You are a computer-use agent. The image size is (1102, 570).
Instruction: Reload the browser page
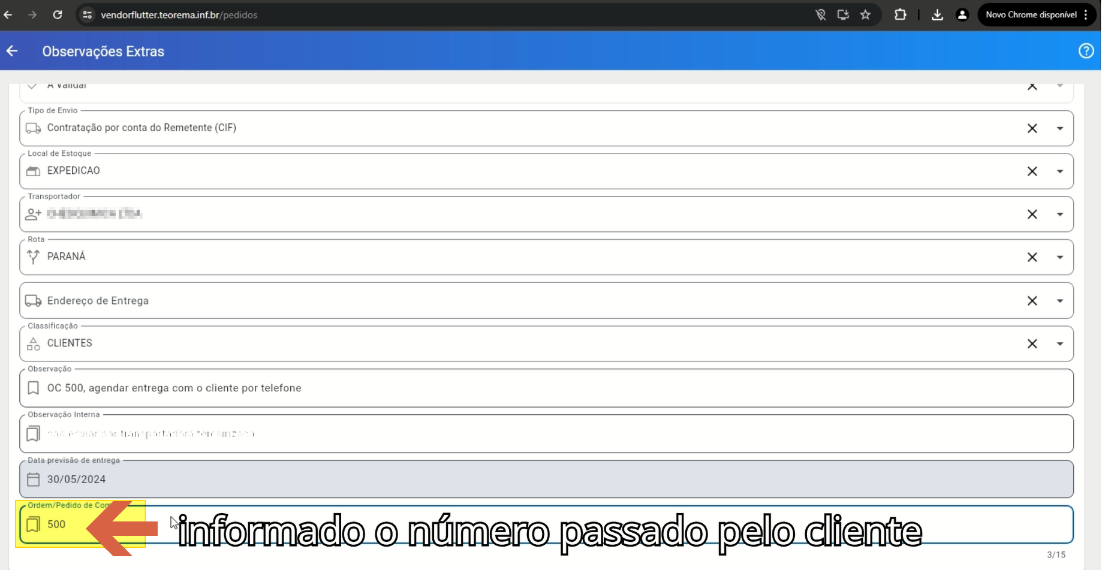[x=58, y=15]
